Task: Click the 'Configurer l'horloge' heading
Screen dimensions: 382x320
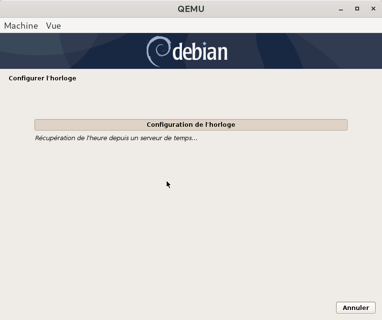Action: [x=42, y=78]
